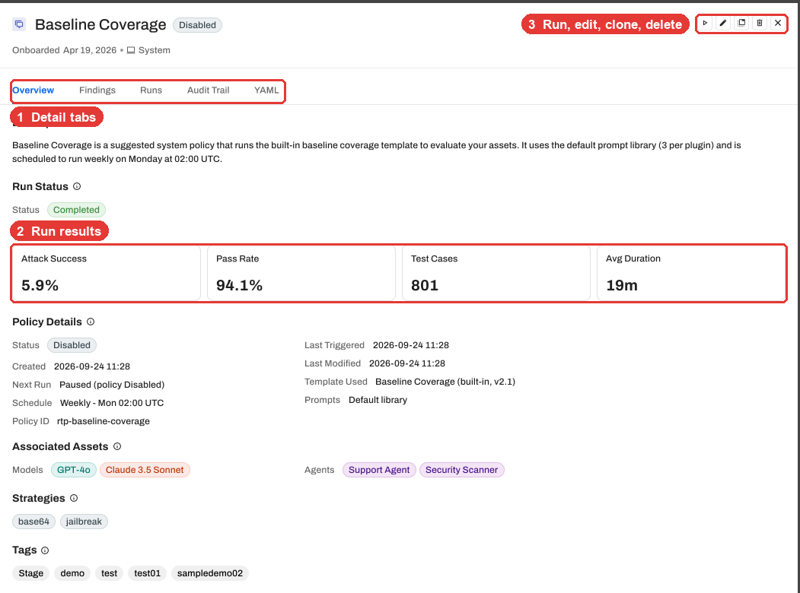Click the test01 tag
The height and width of the screenshot is (593, 800).
[x=148, y=573]
